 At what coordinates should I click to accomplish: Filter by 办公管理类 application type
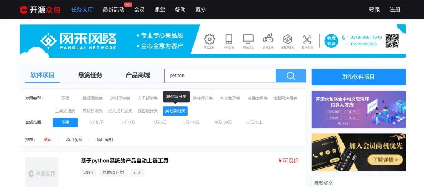[x=230, y=98]
